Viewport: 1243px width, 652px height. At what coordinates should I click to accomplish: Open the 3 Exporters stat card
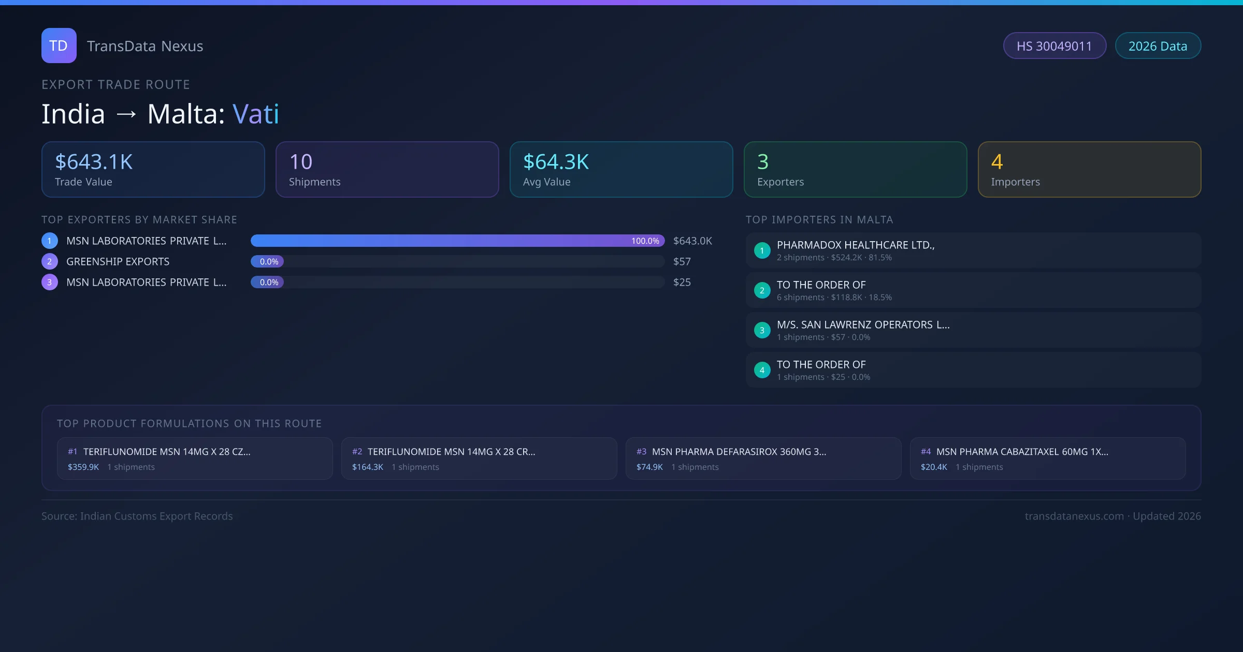pyautogui.click(x=855, y=169)
